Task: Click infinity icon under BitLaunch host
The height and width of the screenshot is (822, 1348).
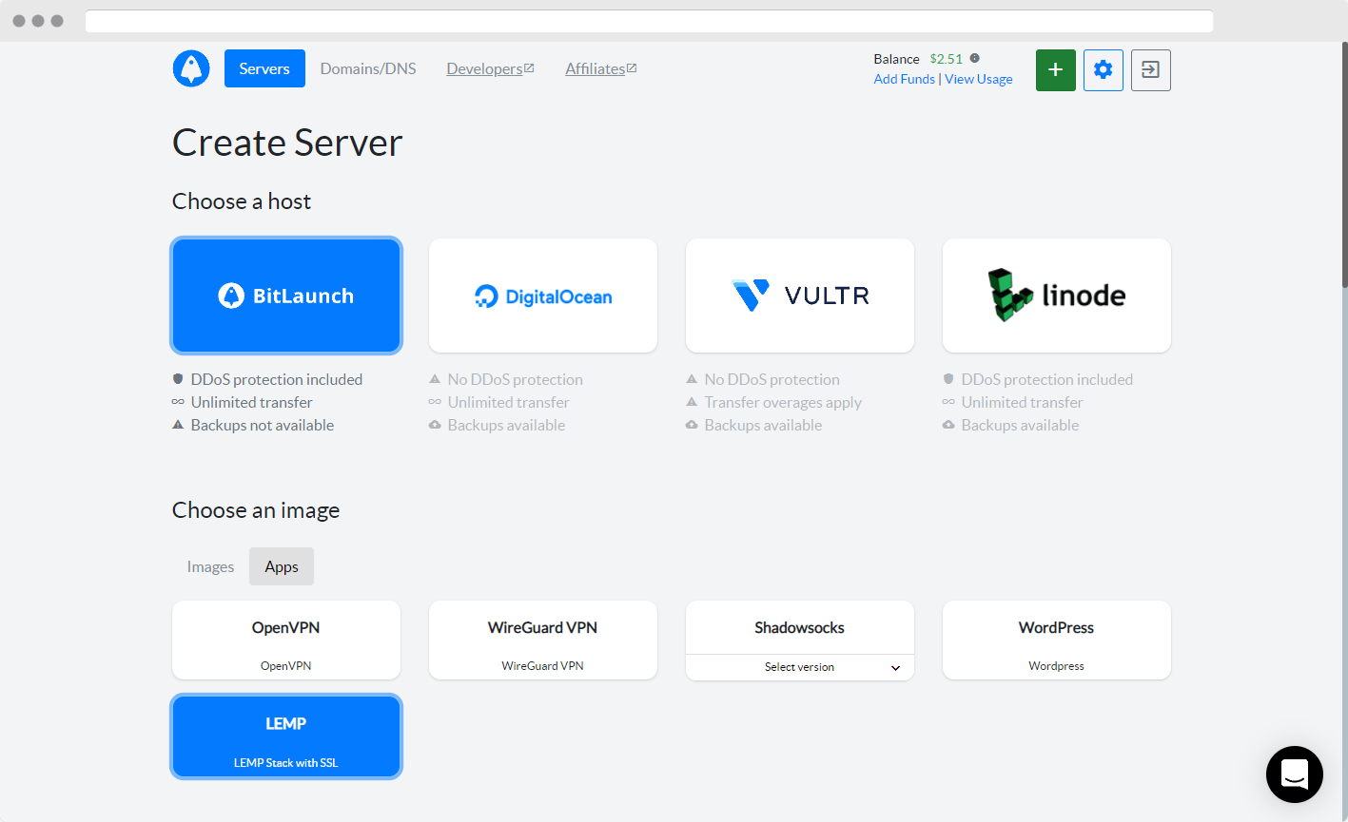Action: [x=178, y=402]
